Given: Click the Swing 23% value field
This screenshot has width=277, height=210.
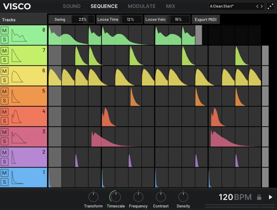Looking at the screenshot, I should (x=82, y=19).
